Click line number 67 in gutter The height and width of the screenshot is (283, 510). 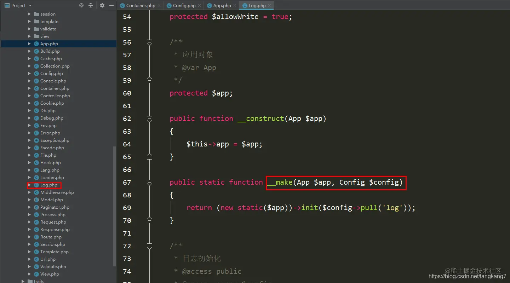tap(127, 182)
